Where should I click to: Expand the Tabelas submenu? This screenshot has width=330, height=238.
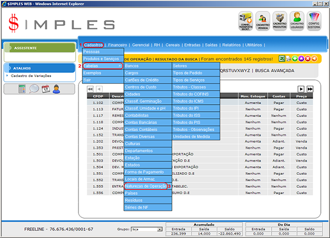[102, 65]
